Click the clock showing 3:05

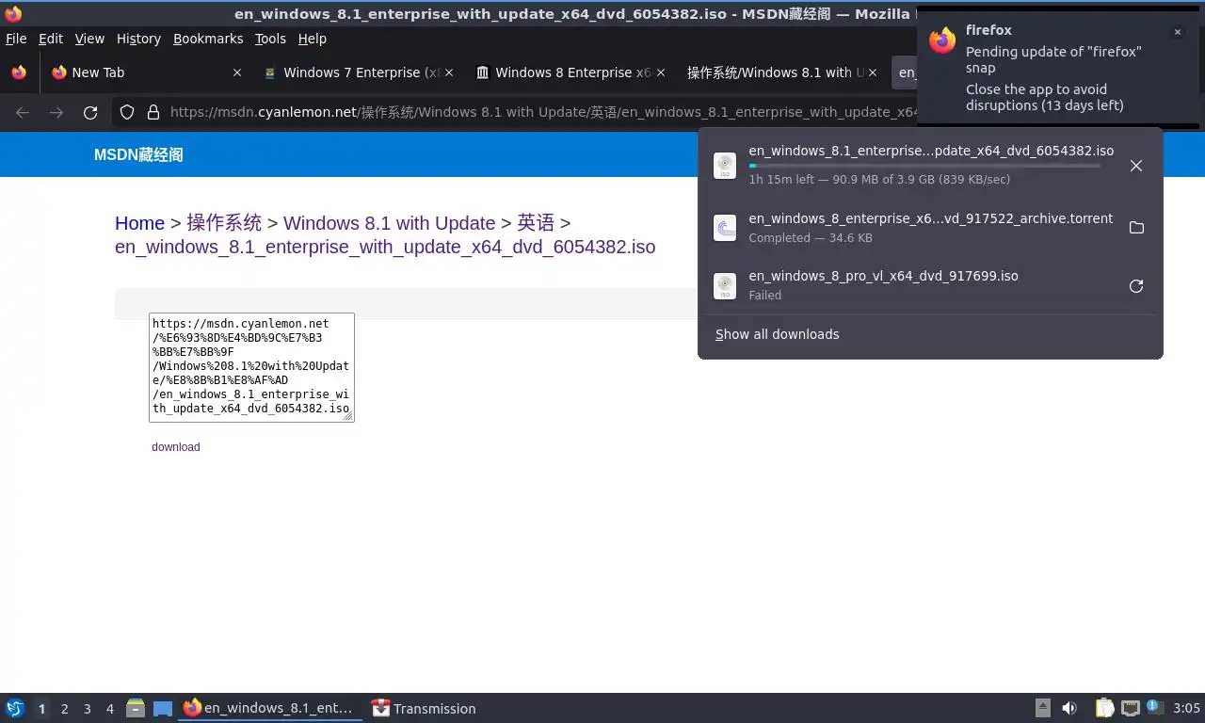tap(1186, 708)
